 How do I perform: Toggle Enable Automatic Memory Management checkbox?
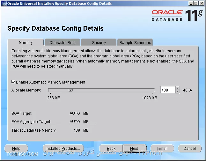(x=13, y=82)
